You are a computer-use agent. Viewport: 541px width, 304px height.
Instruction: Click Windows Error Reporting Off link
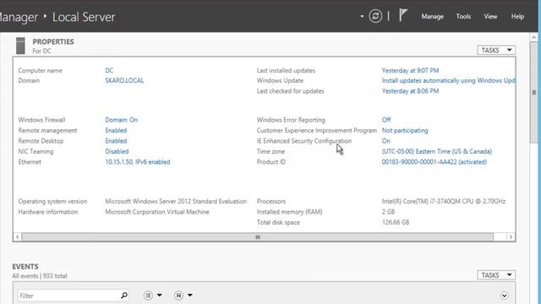pos(386,120)
